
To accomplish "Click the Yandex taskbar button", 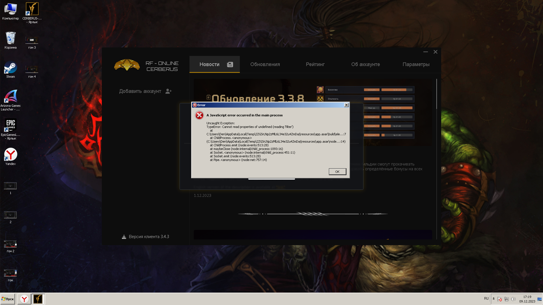I will (x=24, y=299).
